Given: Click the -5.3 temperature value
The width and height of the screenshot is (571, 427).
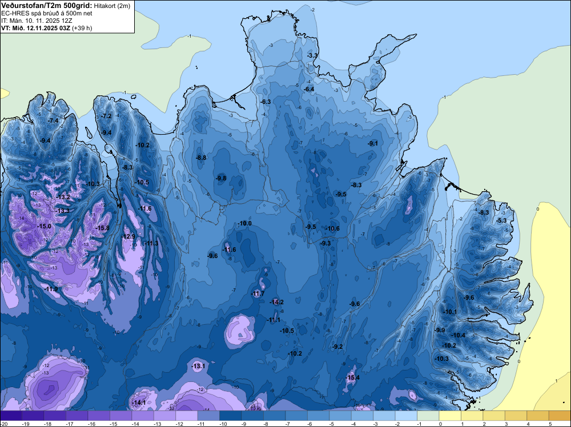Looking at the screenshot, I should 501,220.
